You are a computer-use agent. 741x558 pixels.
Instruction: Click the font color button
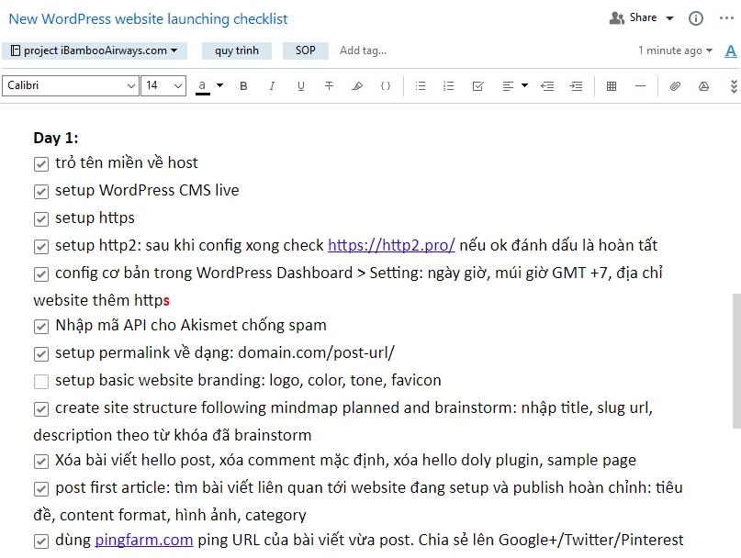coord(202,86)
